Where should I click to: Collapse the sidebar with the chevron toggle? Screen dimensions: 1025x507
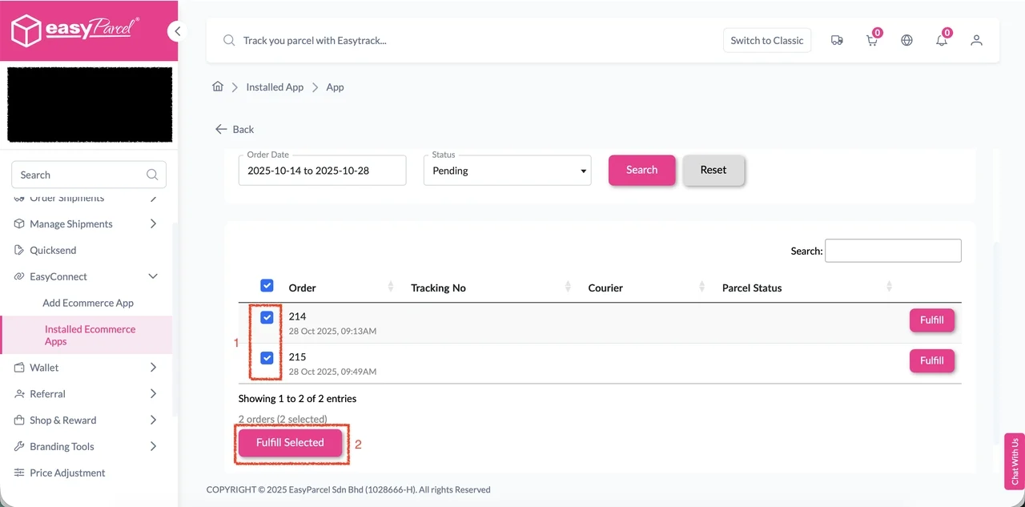click(177, 30)
